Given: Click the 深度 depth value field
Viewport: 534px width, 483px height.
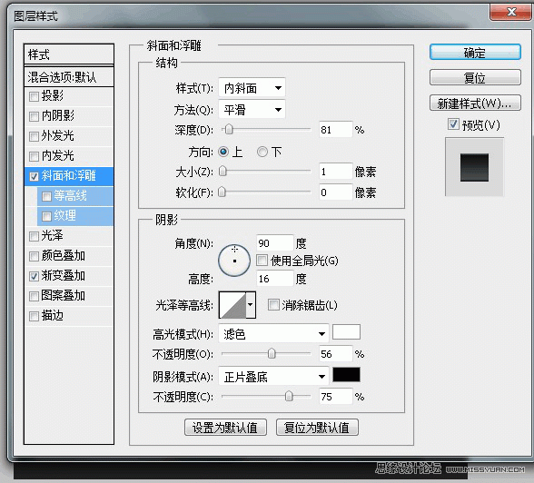Looking at the screenshot, I should [335, 129].
